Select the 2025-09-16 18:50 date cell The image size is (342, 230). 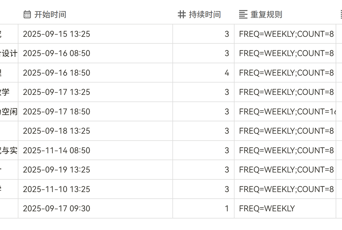pyautogui.click(x=57, y=73)
